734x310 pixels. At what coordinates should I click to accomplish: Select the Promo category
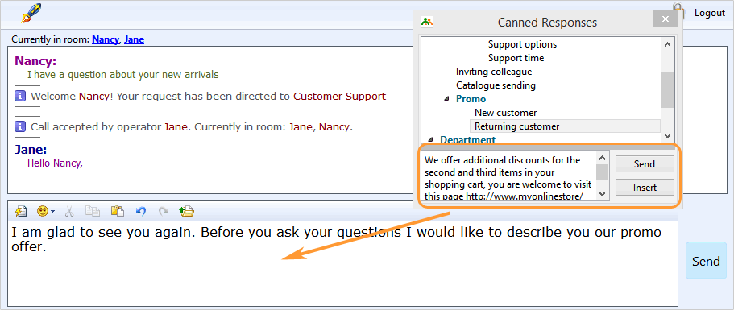tap(471, 99)
